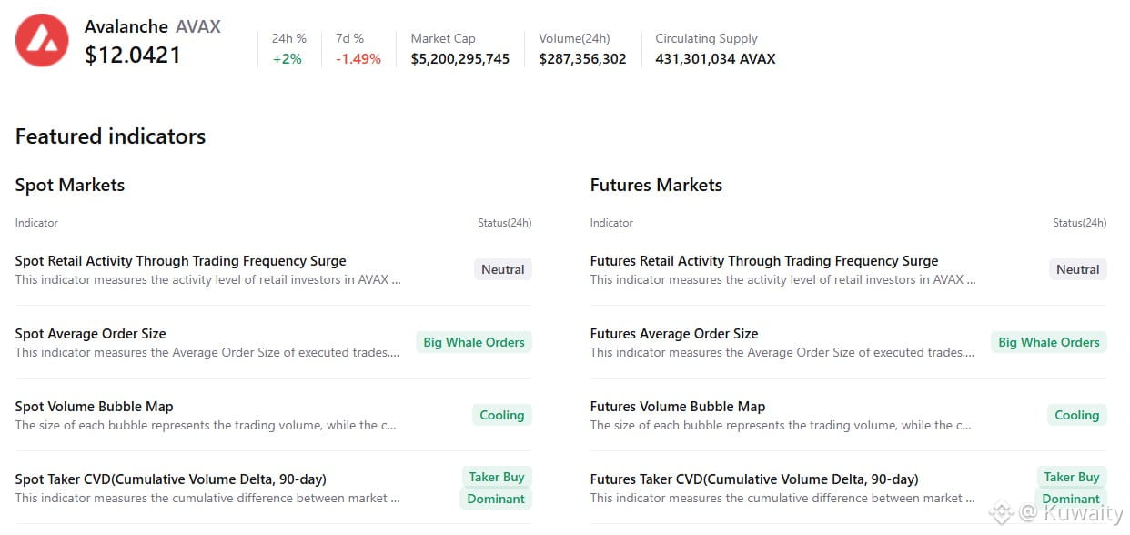The image size is (1130, 535).
Task: Click Spot Big Whale Orders status badge
Action: 474,342
